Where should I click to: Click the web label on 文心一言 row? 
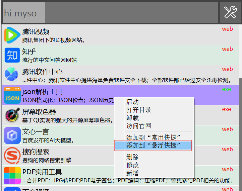click(x=227, y=129)
